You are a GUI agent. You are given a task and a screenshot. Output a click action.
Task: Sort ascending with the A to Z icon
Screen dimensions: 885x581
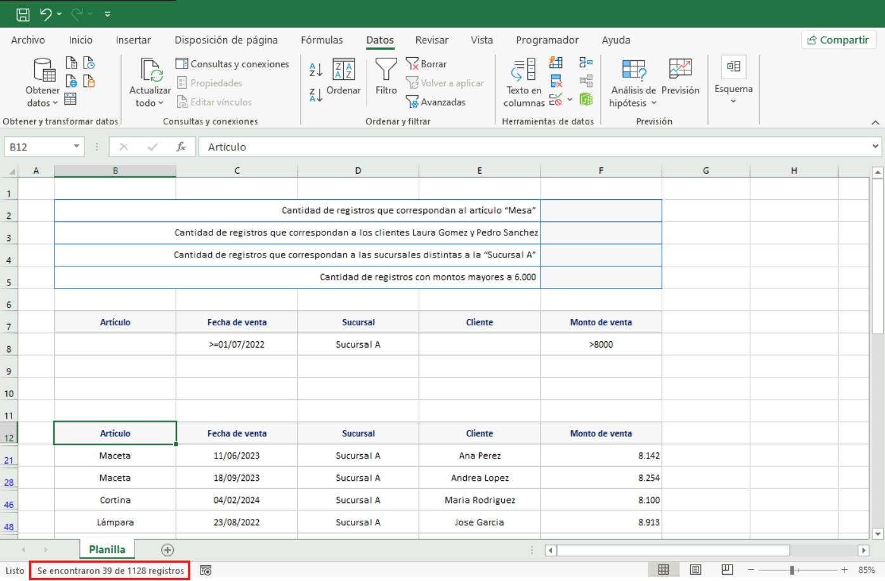315,69
